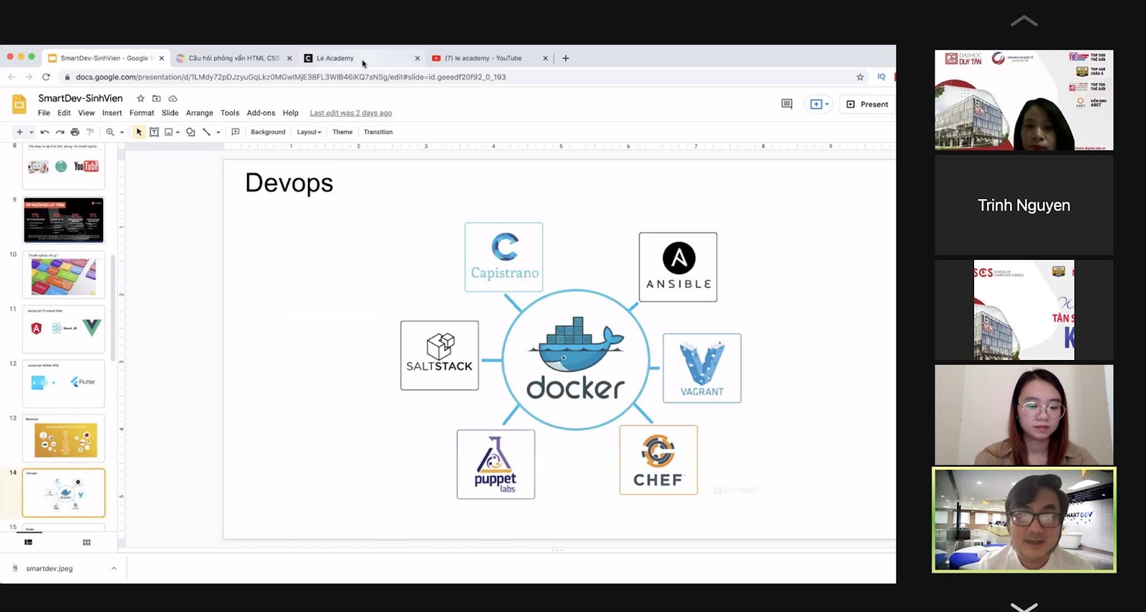Switch to Câu hỏi phỏng vấn HTML CSS tab

(234, 58)
